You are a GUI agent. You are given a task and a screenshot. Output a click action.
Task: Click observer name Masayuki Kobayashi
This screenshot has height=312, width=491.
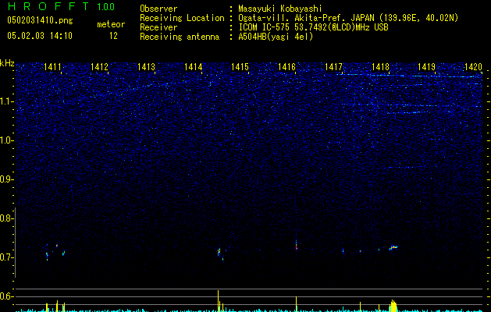click(280, 9)
